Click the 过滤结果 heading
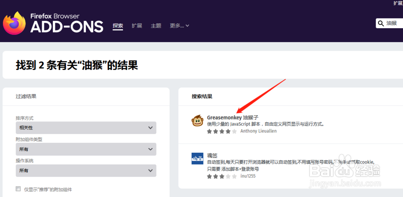This screenshot has height=197, width=403. [x=26, y=97]
